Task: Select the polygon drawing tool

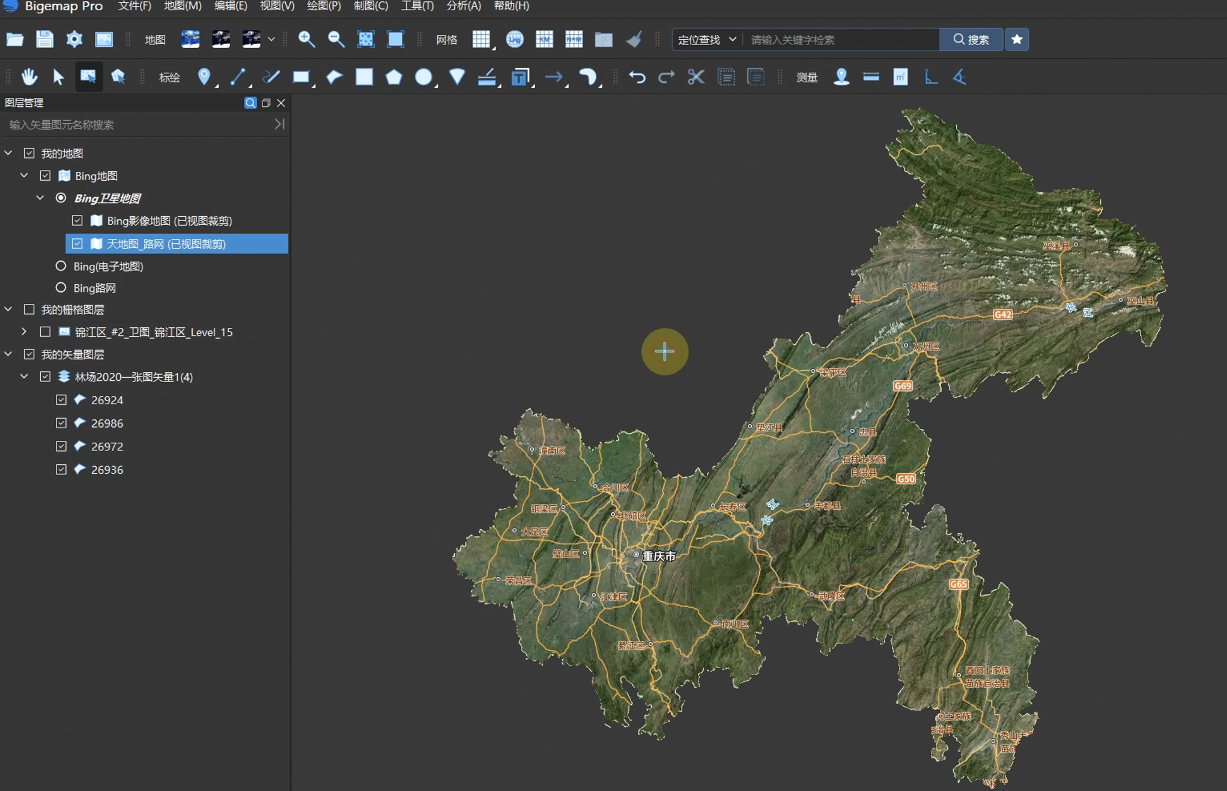Action: (x=394, y=77)
